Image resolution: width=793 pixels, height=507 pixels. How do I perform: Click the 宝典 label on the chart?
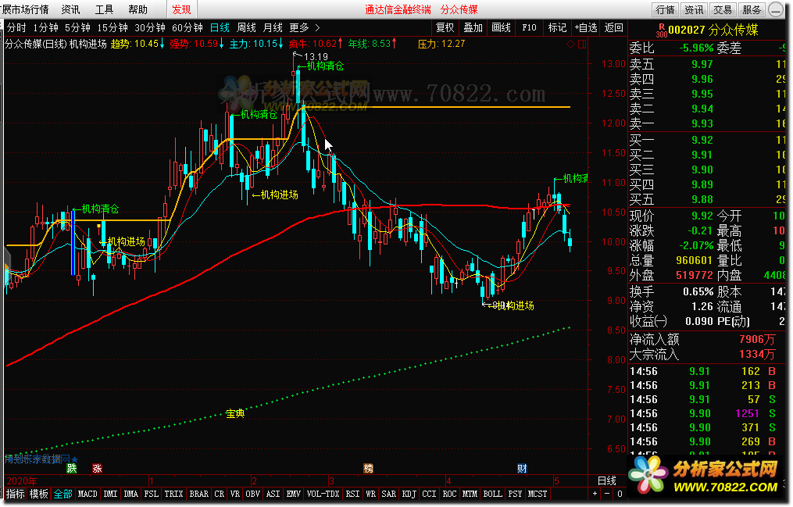point(235,413)
